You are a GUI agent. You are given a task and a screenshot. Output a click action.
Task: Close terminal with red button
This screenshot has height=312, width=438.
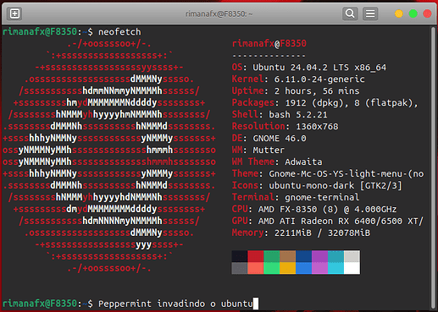tap(427, 14)
